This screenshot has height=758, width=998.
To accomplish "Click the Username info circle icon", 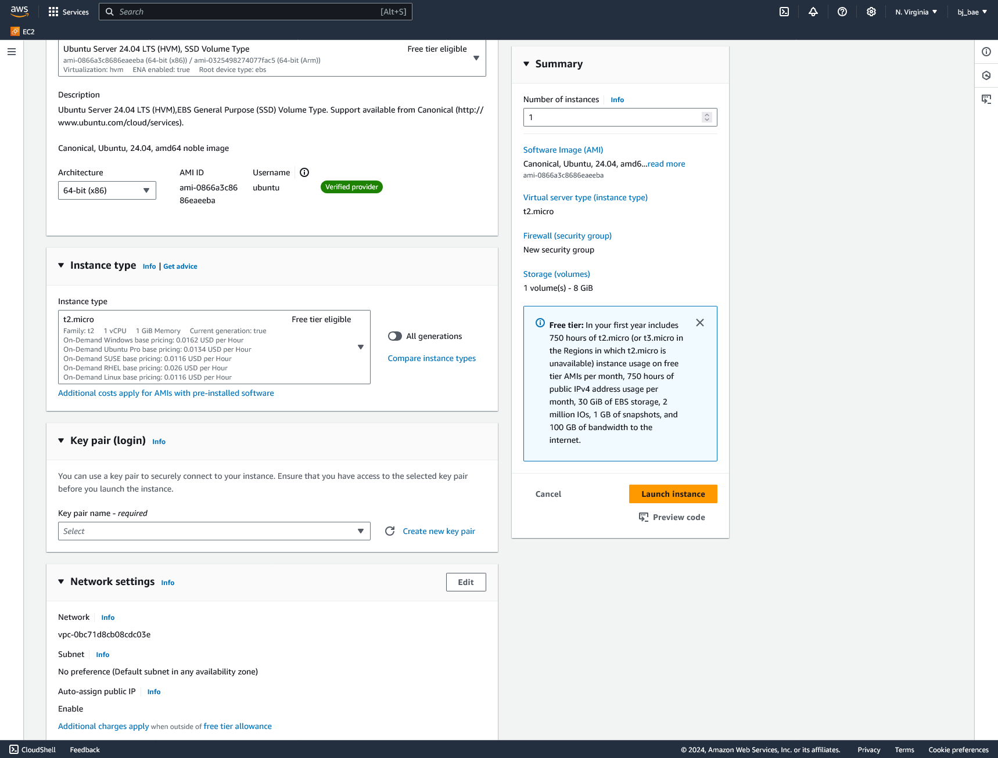I will pyautogui.click(x=304, y=172).
